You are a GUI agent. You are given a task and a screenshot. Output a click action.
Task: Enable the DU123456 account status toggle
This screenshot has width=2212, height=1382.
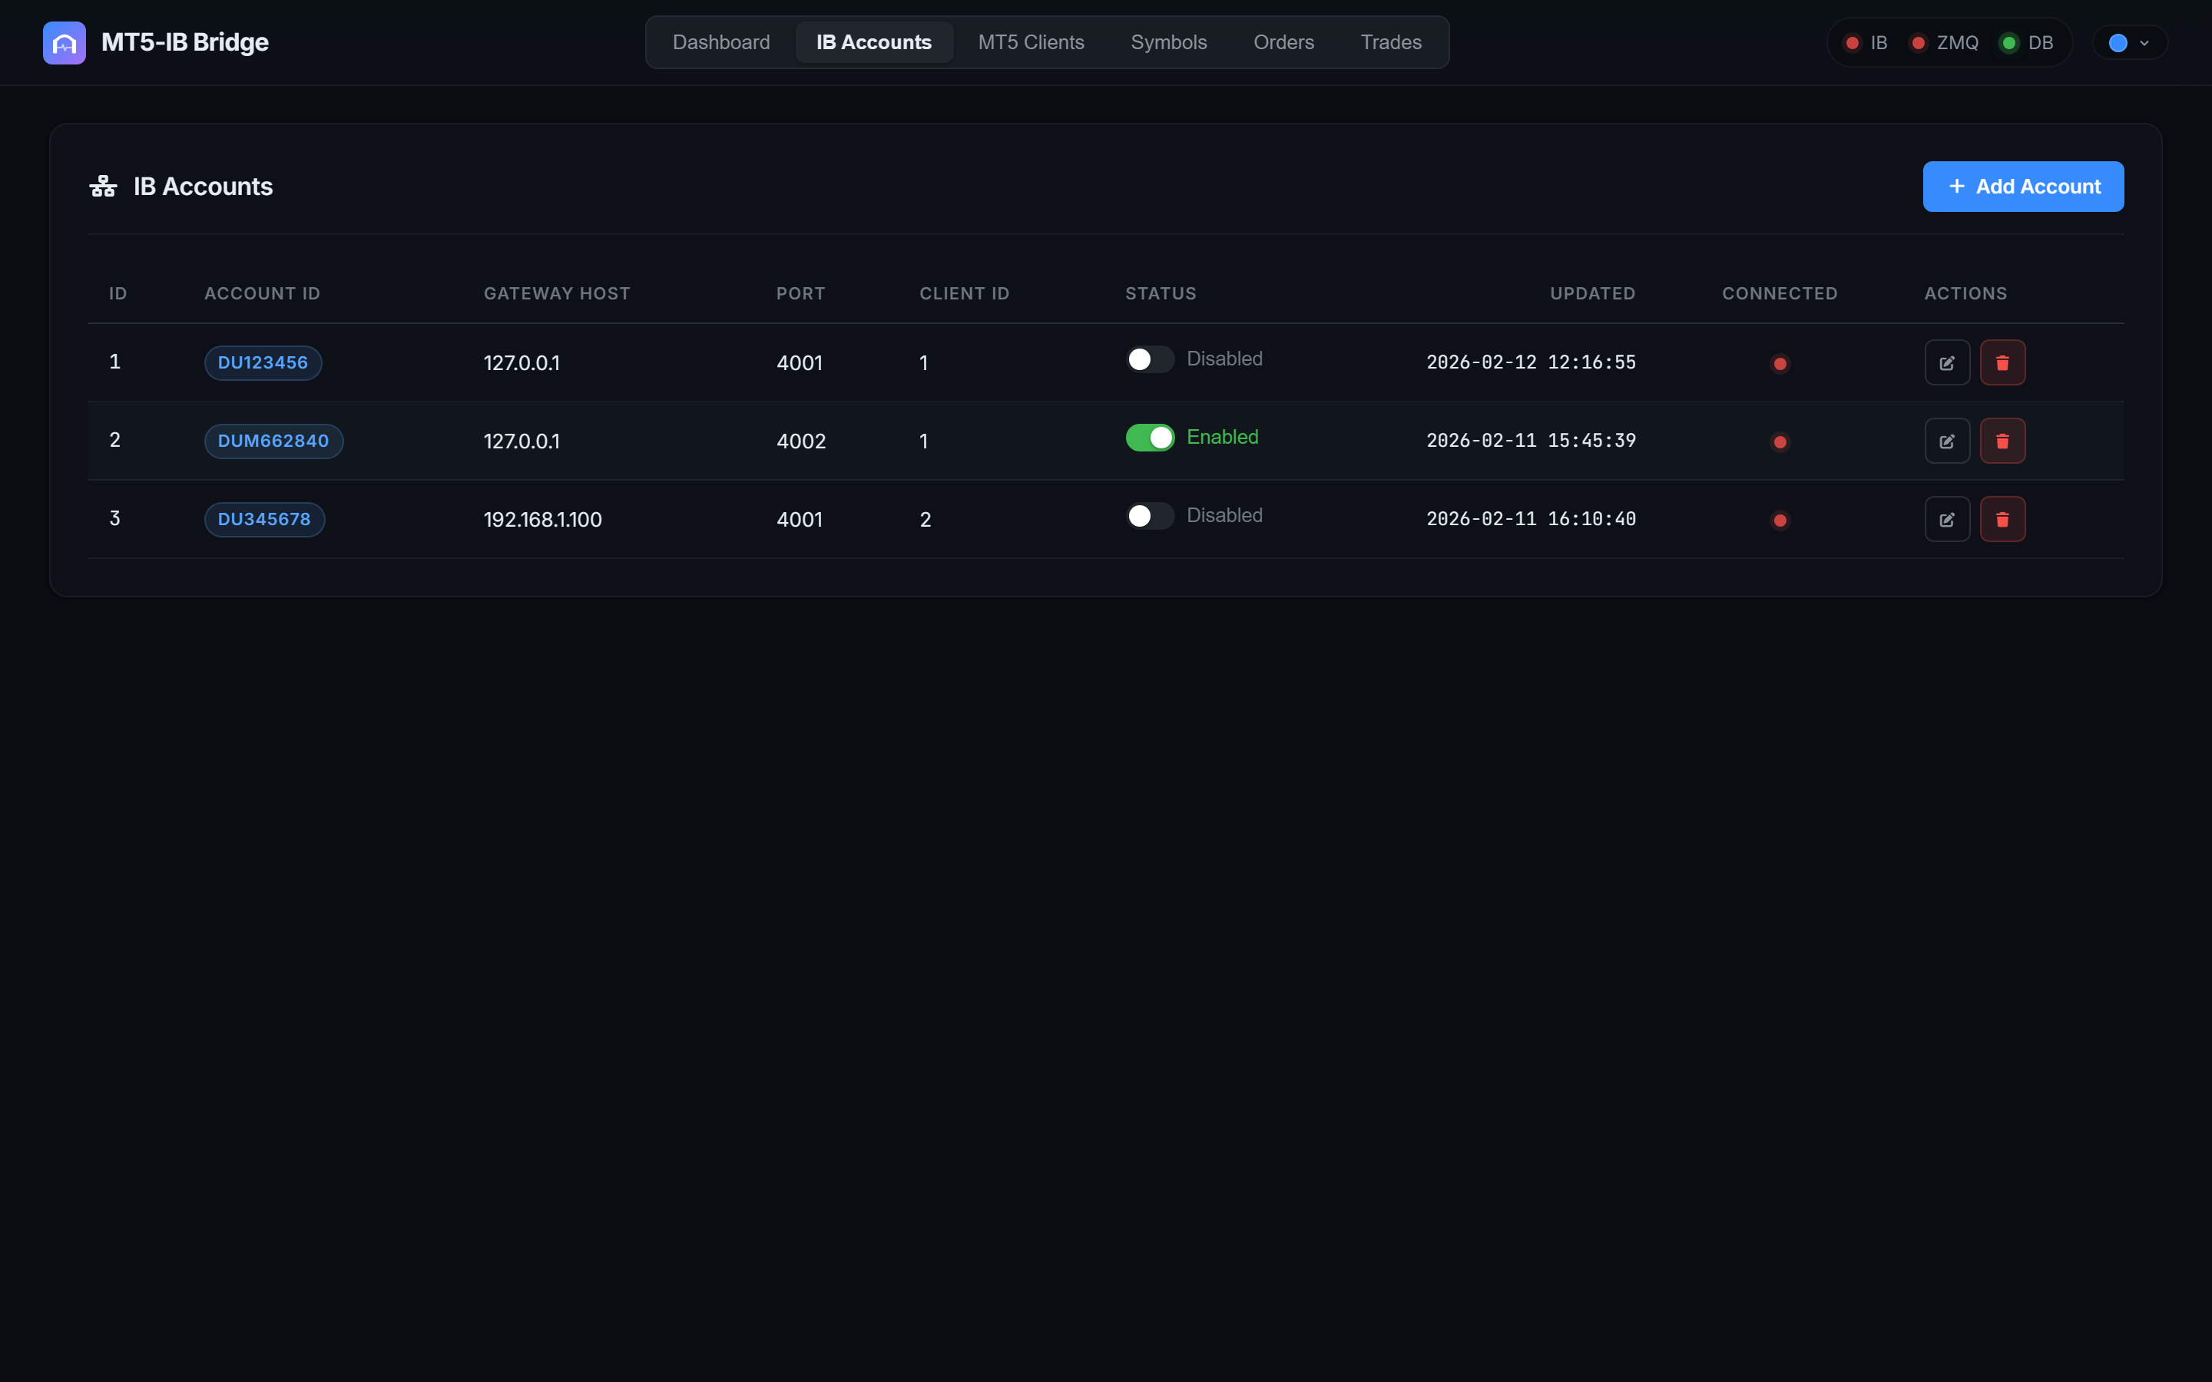click(x=1149, y=359)
